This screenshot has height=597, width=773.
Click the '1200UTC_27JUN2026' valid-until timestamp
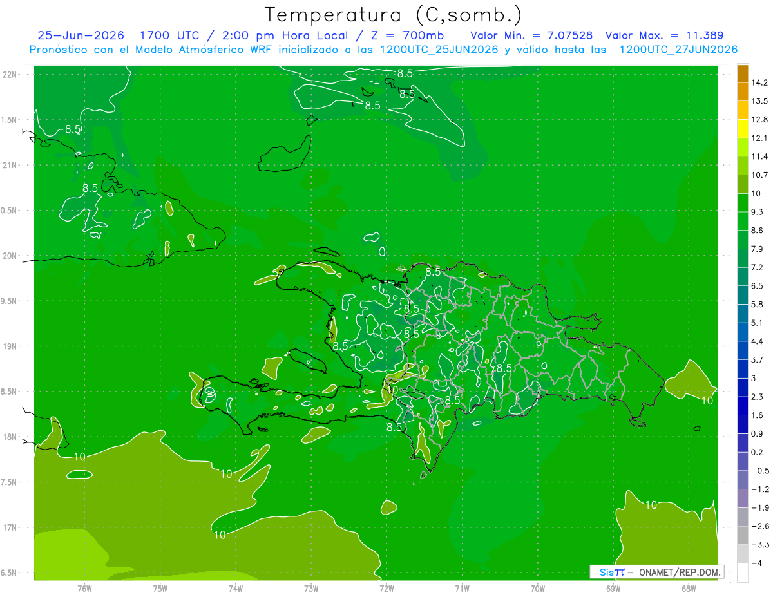coord(678,50)
